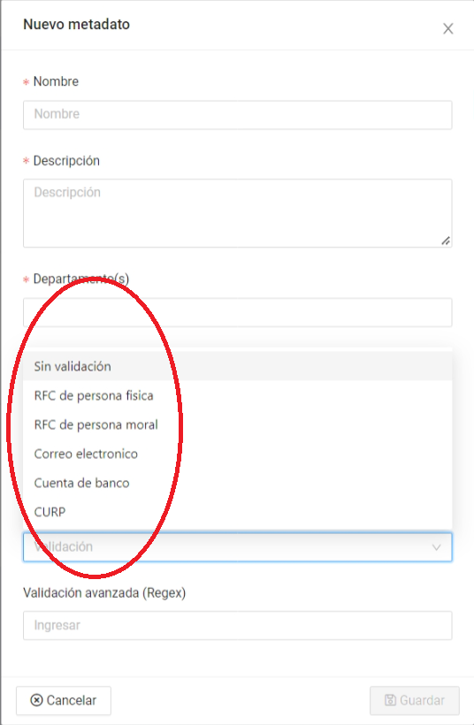The height and width of the screenshot is (725, 474).
Task: Click into the Descripción text area
Action: (237, 213)
